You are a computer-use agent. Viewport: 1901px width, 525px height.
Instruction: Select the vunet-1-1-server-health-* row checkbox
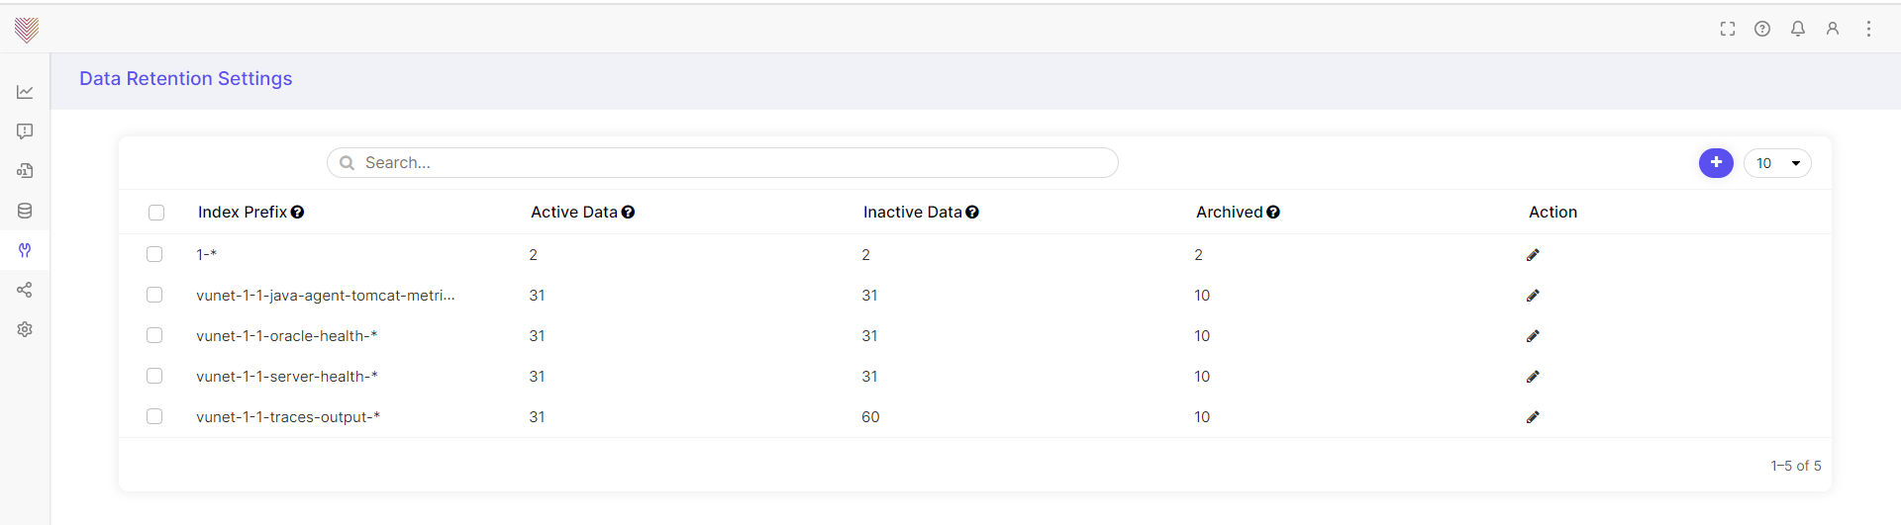point(154,376)
